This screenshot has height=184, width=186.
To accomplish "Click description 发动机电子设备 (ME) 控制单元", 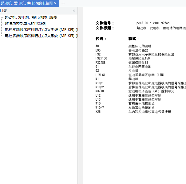I will 151,91.
